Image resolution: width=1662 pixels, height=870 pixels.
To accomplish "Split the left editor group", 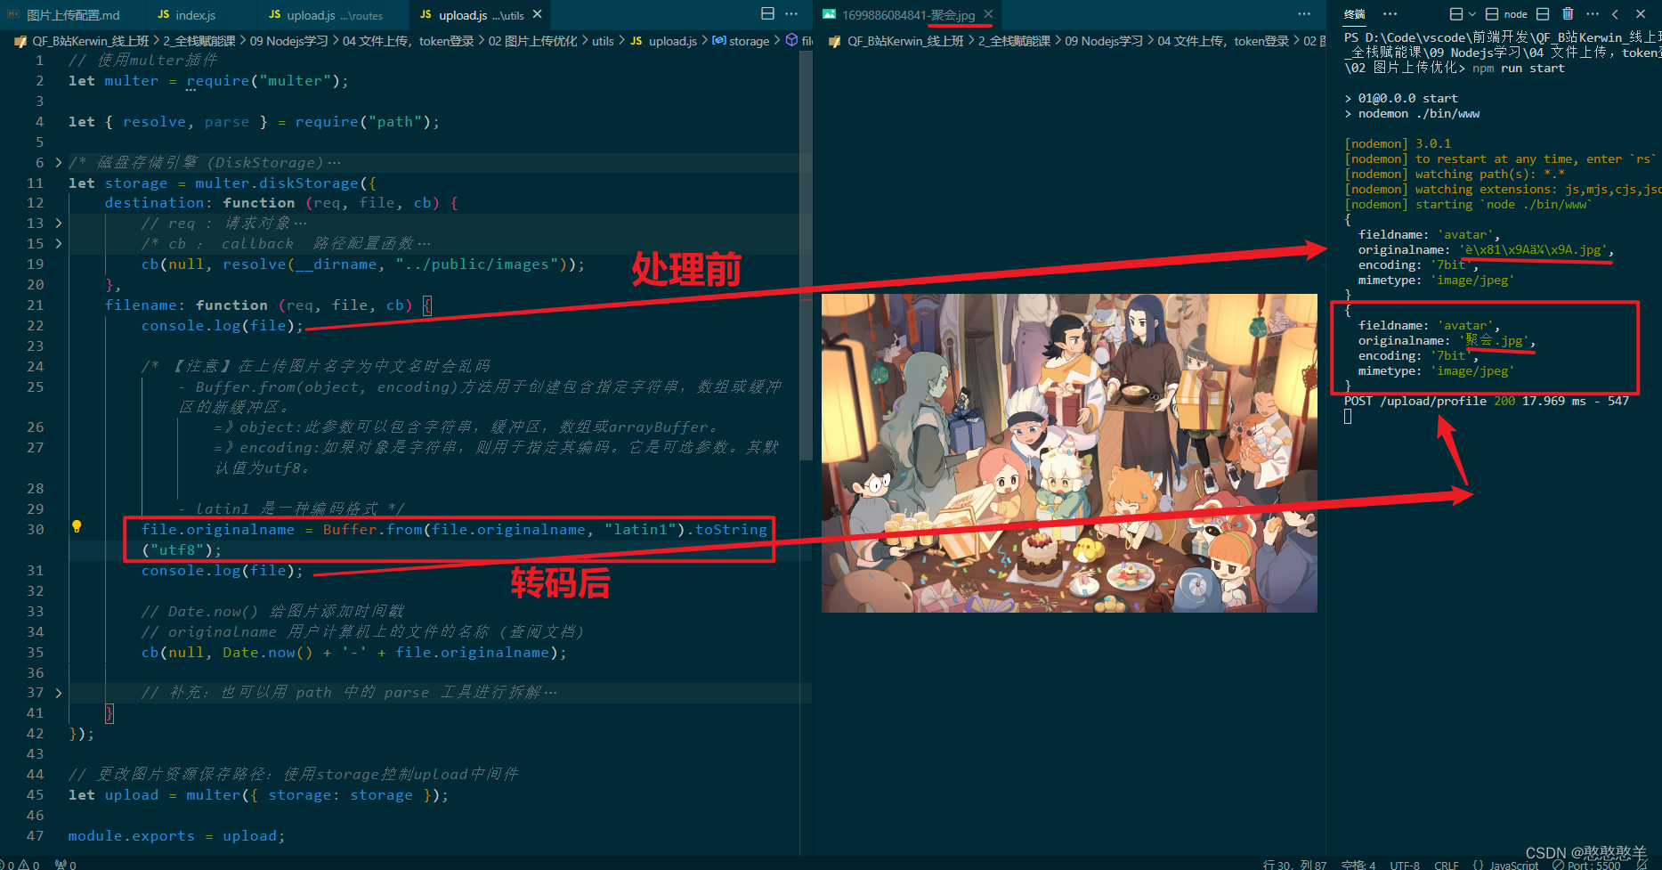I will click(767, 14).
